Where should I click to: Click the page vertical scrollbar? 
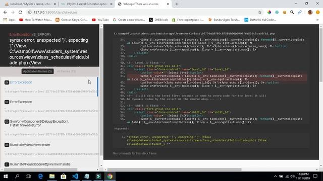click(321, 55)
